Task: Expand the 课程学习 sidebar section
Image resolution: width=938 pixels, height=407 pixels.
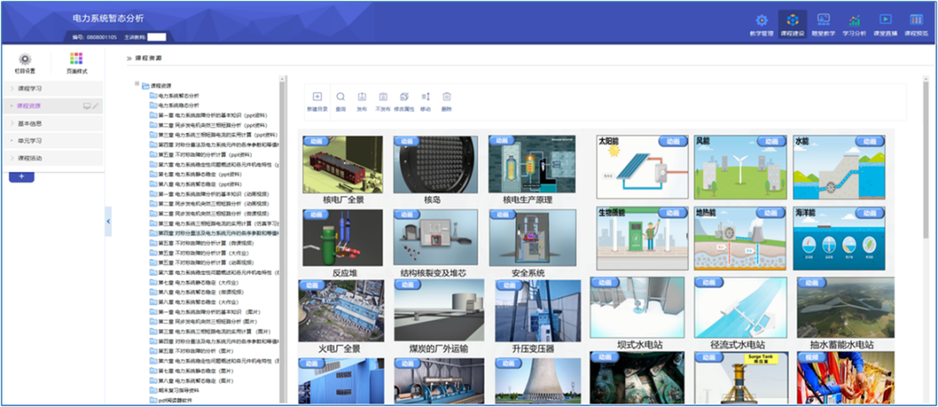Action: [x=31, y=89]
